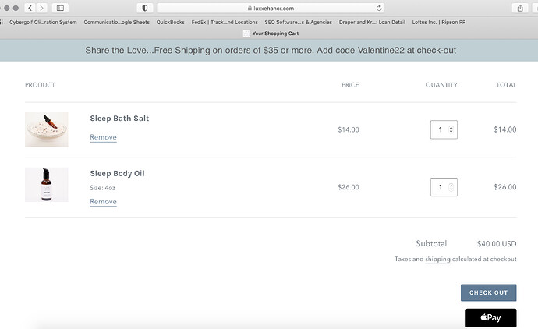Open the Draper and Kr Loan Detail bookmark
This screenshot has width=538, height=329.
[x=372, y=22]
